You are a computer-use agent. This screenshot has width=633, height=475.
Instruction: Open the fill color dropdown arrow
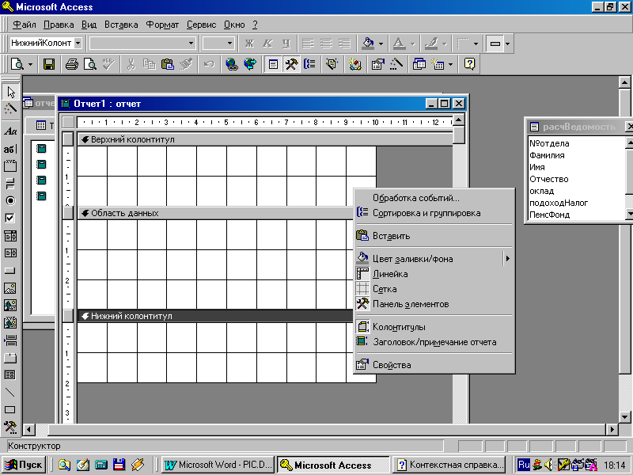coord(381,44)
